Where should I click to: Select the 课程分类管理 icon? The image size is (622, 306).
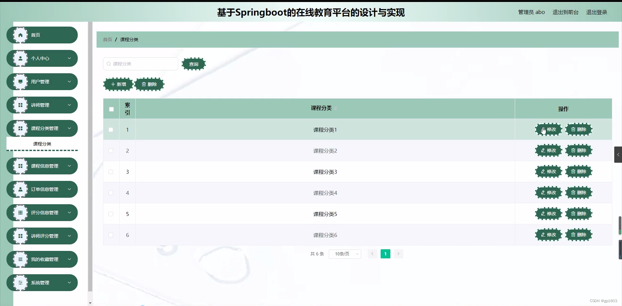click(x=20, y=128)
